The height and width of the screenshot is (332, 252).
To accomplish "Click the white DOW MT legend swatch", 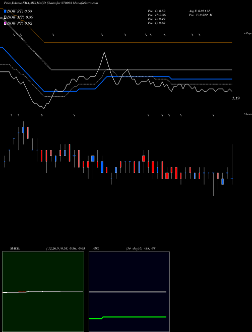I will tap(5, 17).
